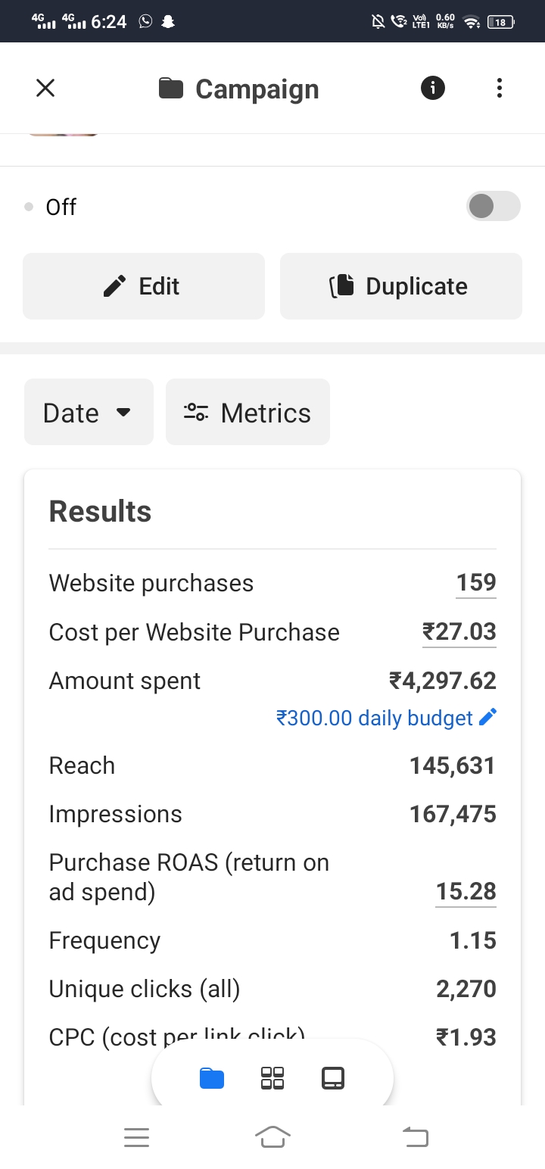The height and width of the screenshot is (1169, 545).
Task: Tap the Campaign folder icon in title
Action: click(x=171, y=89)
